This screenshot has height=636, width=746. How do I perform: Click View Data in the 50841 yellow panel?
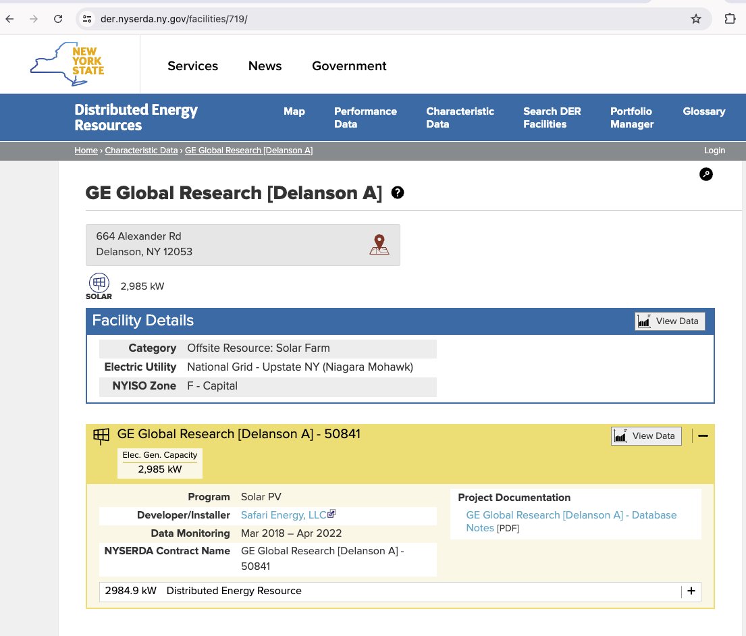click(x=645, y=435)
